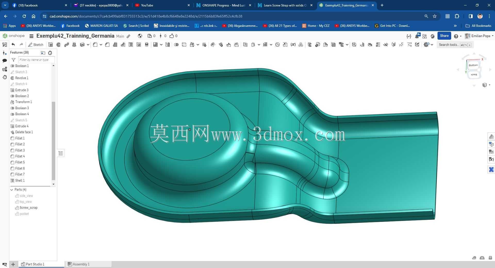
Task: Click the blue X custom table icon
Action: [x=491, y=170]
